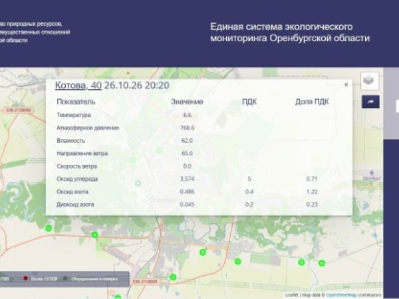Select the Направление ветра row label
This screenshot has height=299, width=399.
click(82, 153)
